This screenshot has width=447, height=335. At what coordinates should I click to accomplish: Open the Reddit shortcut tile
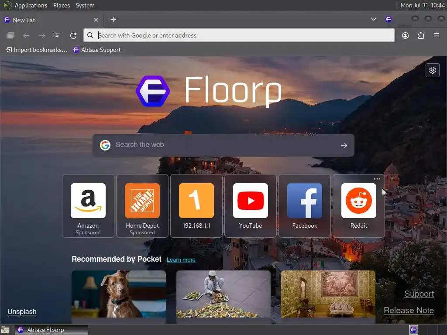[359, 206]
